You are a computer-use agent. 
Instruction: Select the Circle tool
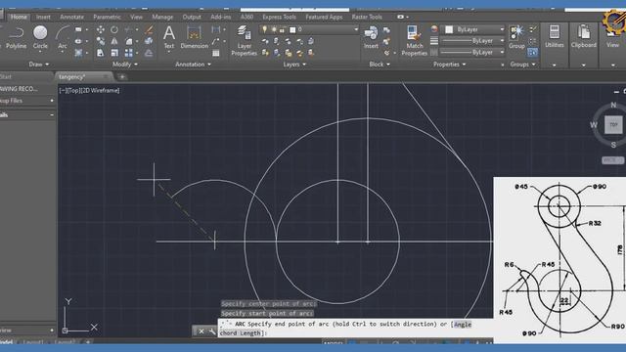40,37
